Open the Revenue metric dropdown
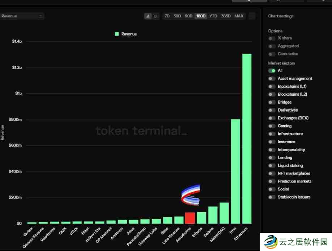The width and height of the screenshot is (332, 251). (x=22, y=16)
